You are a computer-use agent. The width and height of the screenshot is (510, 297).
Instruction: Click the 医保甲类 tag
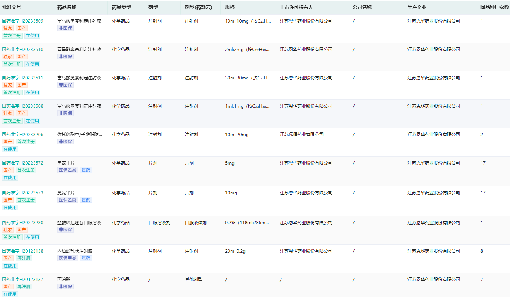click(67, 258)
